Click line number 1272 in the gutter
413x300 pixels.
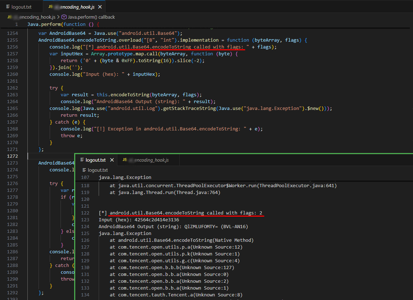point(13,156)
